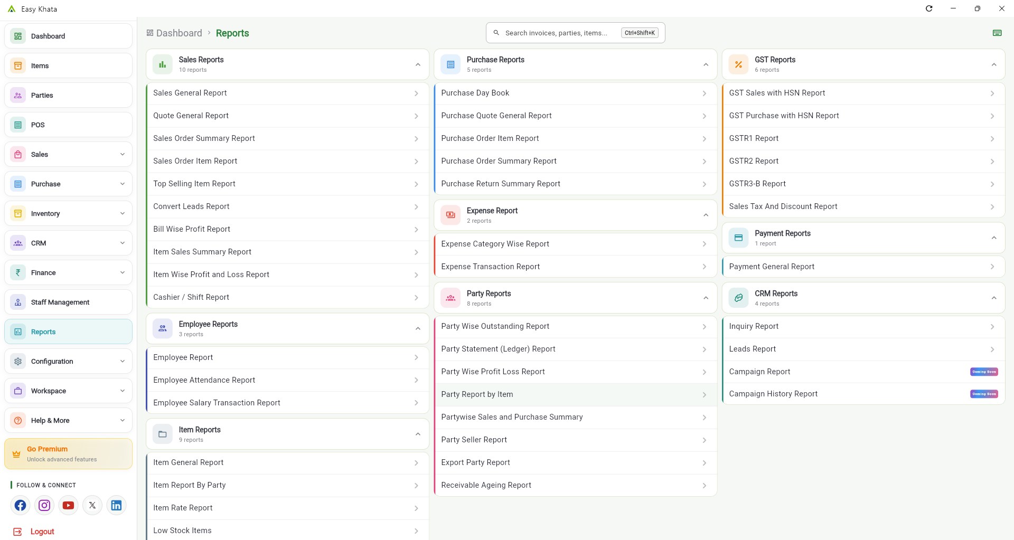Viewport: 1014px width, 540px height.
Task: Open Party Wise Outstanding Report
Action: click(x=575, y=326)
